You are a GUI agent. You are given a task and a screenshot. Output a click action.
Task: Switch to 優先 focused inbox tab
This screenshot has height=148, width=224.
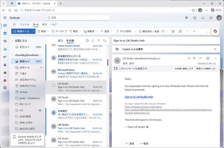(60, 41)
